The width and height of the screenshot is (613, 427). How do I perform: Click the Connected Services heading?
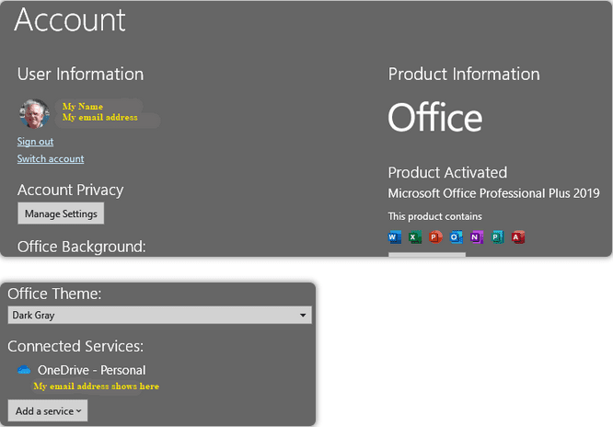[75, 346]
